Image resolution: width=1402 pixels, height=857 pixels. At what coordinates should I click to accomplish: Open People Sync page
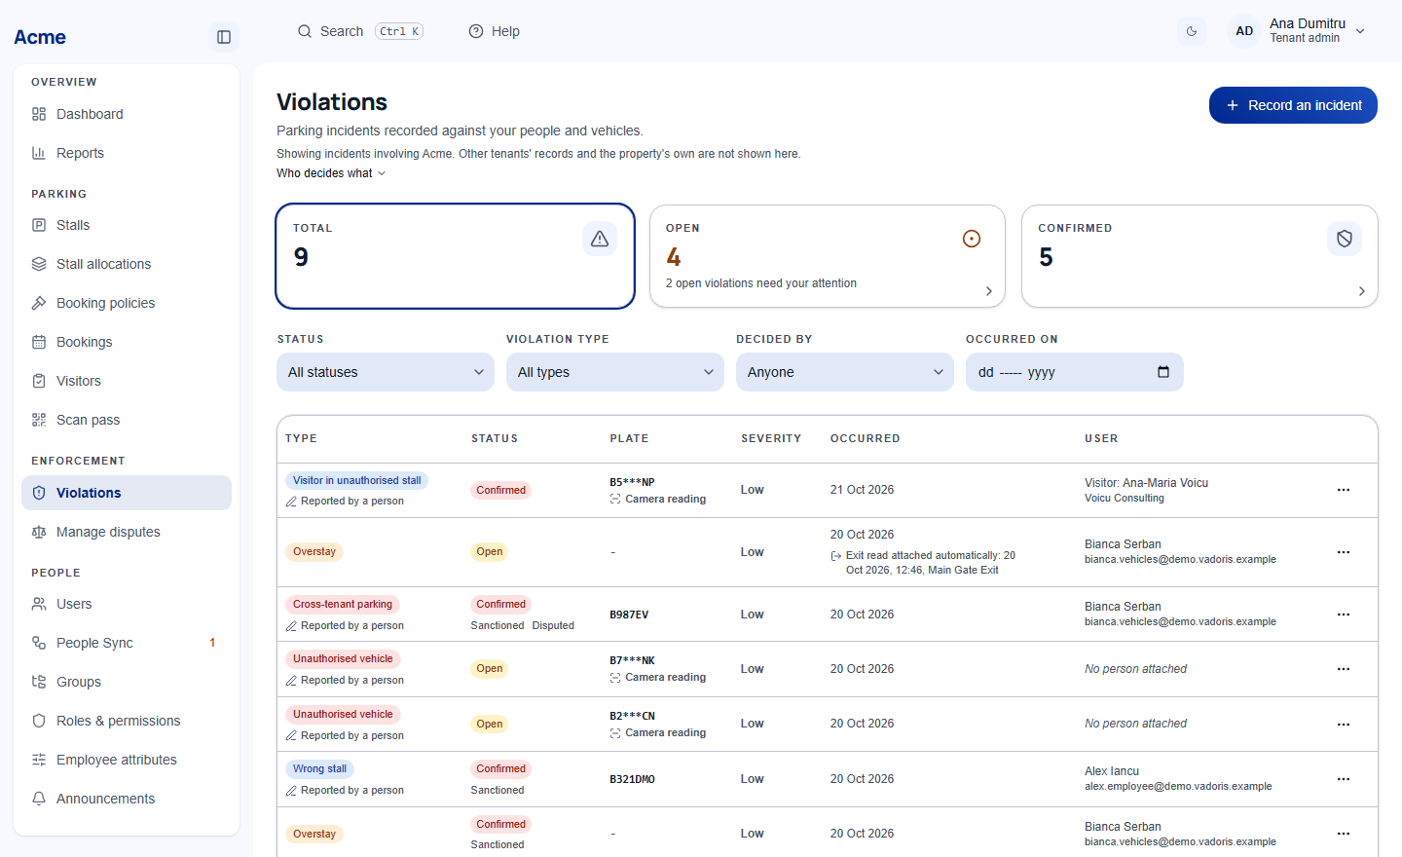127,643
